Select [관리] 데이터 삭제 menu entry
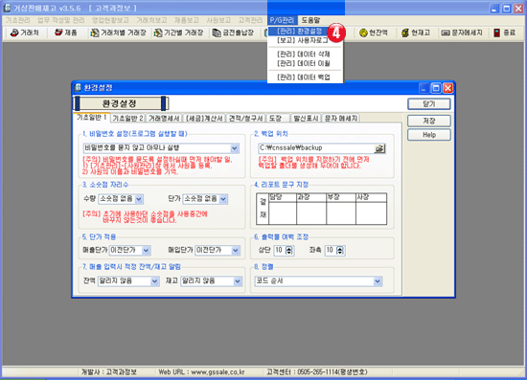The image size is (527, 380). point(304,54)
